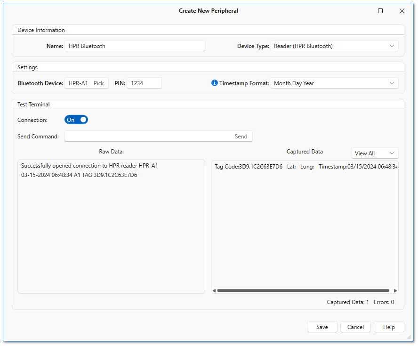
Task: Click the scrollbar right arrow in Captured Data
Action: click(x=395, y=290)
